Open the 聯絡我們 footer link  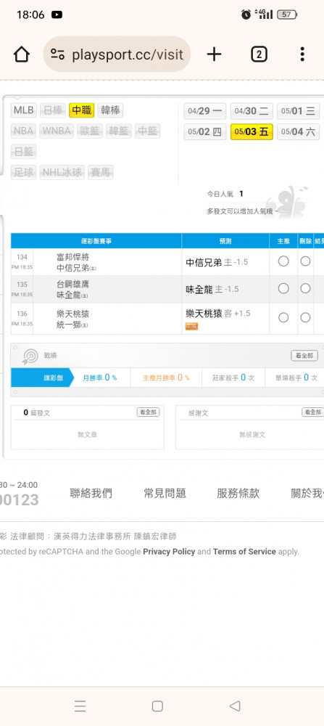(91, 493)
